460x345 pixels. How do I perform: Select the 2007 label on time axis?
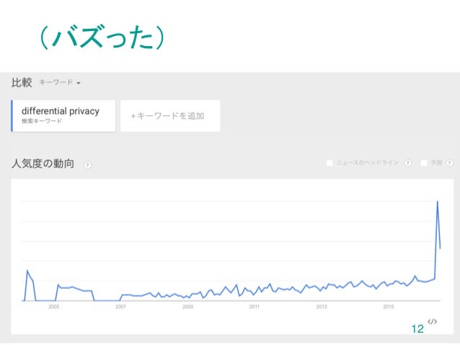[x=120, y=307]
